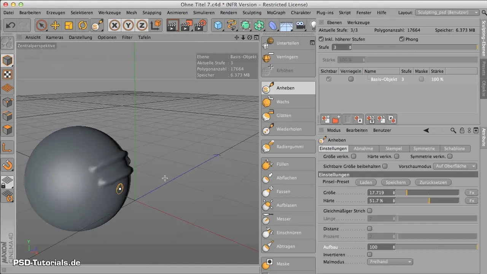Select the Abflachen flatten brush
Image resolution: width=487 pixels, height=274 pixels.
(288, 178)
